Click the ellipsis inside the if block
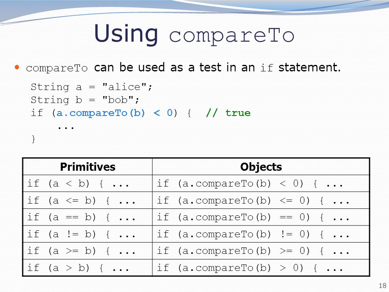Viewport: 389px width, 292px height. [66, 128]
